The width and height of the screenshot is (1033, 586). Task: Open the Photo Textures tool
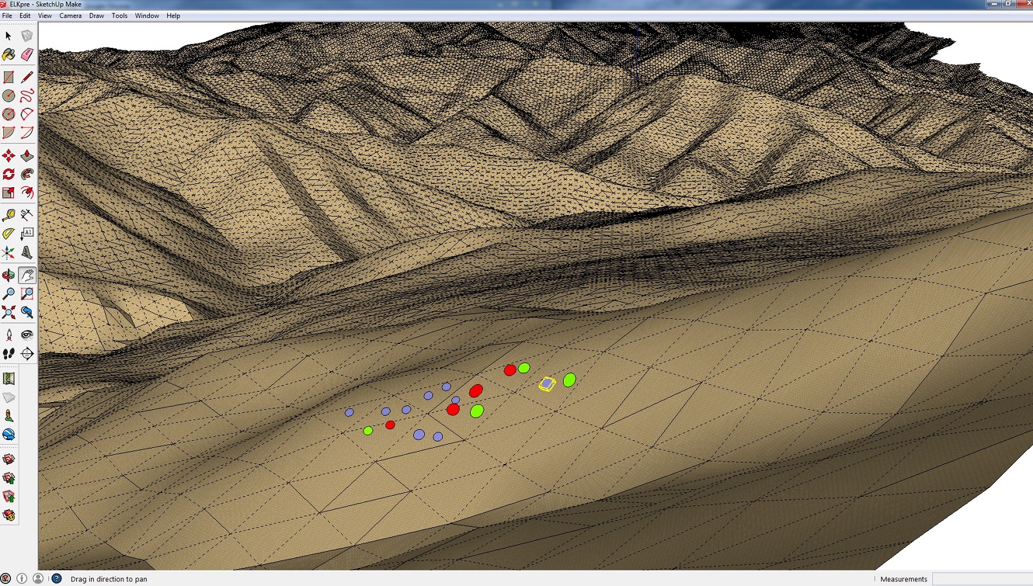coord(8,416)
